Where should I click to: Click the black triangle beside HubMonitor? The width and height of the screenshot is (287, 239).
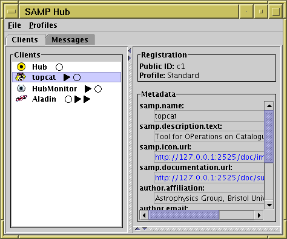(88, 89)
